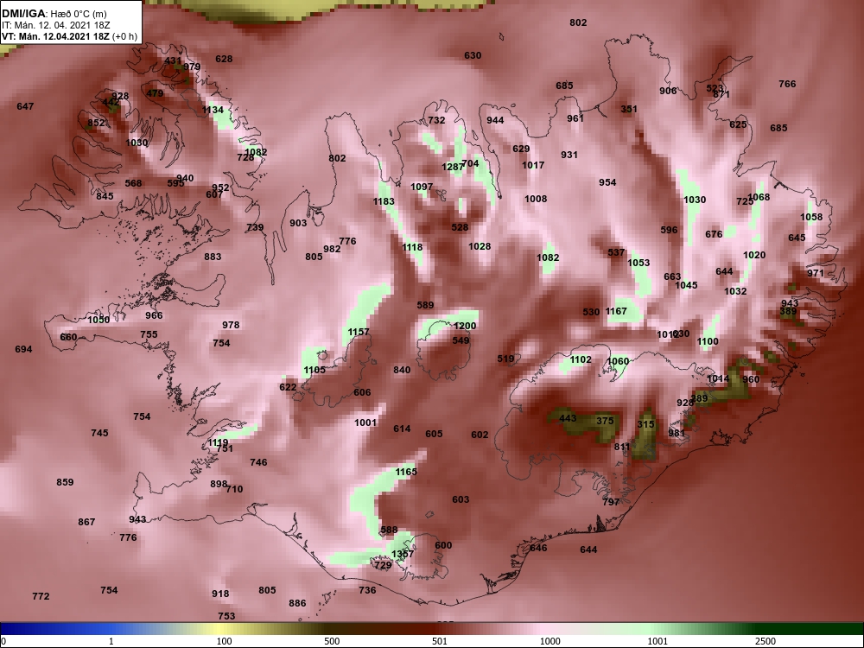Click the map value '646'
The width and height of the screenshot is (864, 648).
pyautogui.click(x=538, y=547)
